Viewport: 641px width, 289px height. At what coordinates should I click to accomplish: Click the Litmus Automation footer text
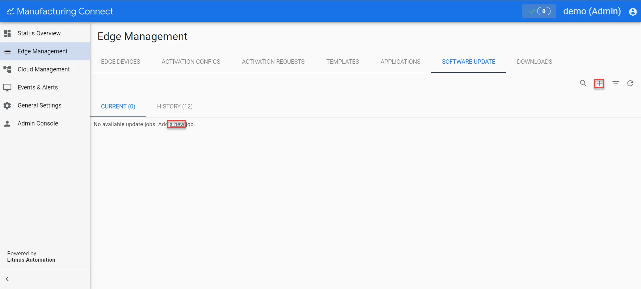pyautogui.click(x=31, y=260)
